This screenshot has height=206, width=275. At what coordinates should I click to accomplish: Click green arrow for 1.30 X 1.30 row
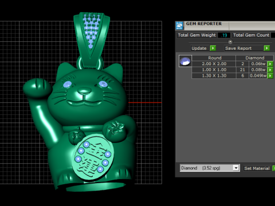270,76
